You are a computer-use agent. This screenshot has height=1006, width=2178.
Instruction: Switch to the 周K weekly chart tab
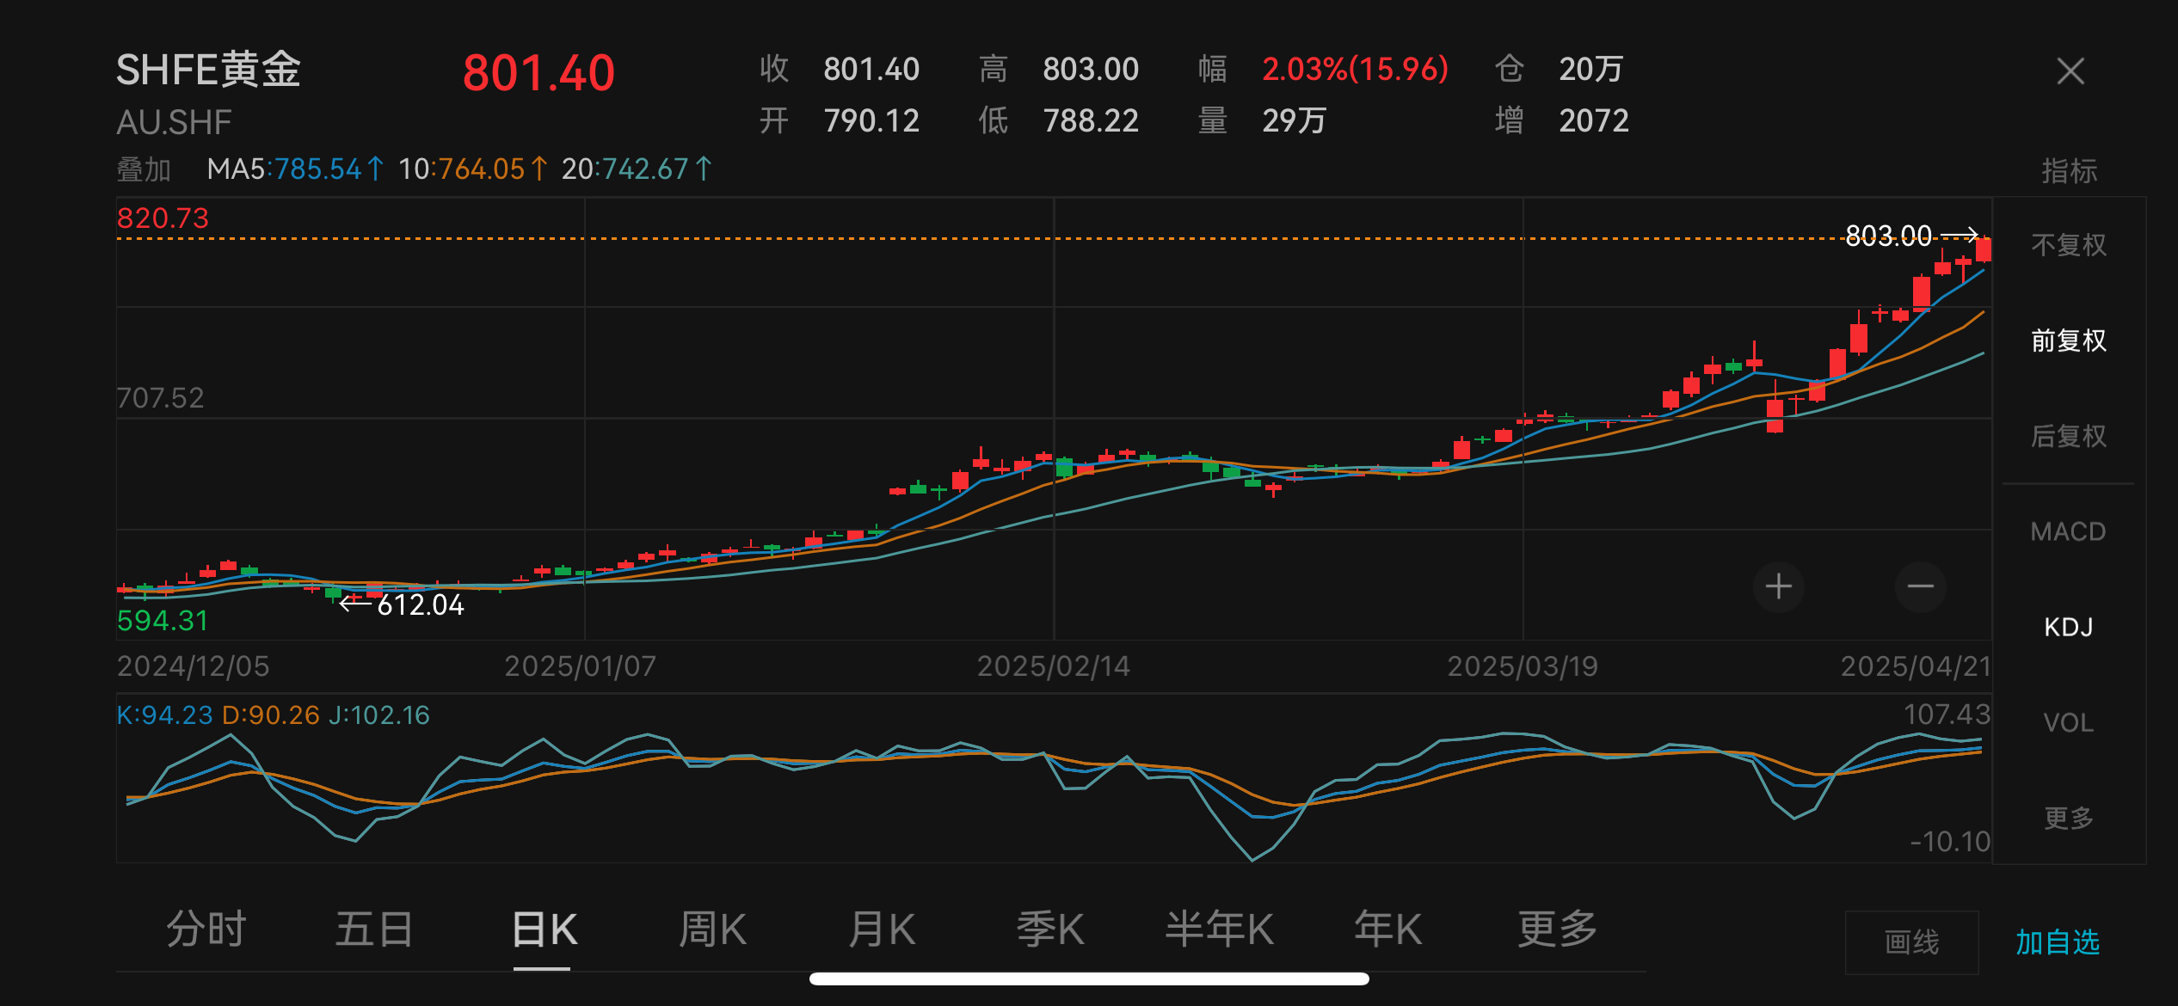tap(712, 929)
